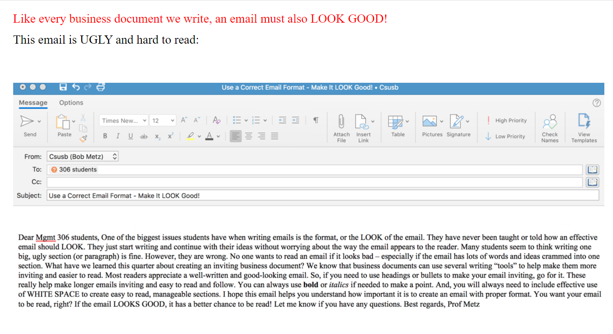Click the 306 students recipient chip
The width and height of the screenshot is (613, 334).
74,170
